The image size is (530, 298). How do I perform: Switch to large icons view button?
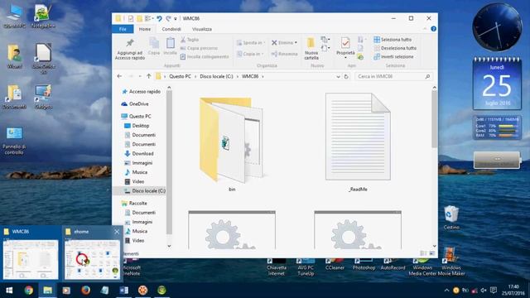click(x=432, y=253)
